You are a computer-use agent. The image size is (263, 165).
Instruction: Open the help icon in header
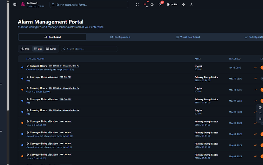tap(152, 5)
